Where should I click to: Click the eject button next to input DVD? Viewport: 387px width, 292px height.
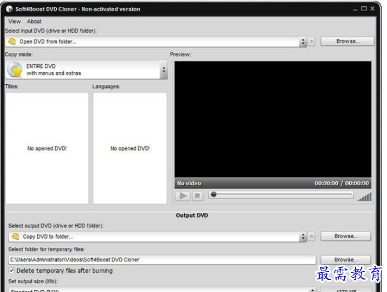(x=312, y=41)
